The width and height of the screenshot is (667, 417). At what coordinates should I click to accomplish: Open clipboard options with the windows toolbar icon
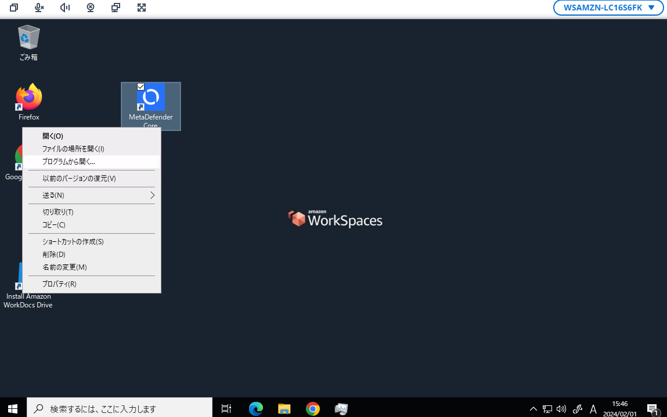click(14, 8)
